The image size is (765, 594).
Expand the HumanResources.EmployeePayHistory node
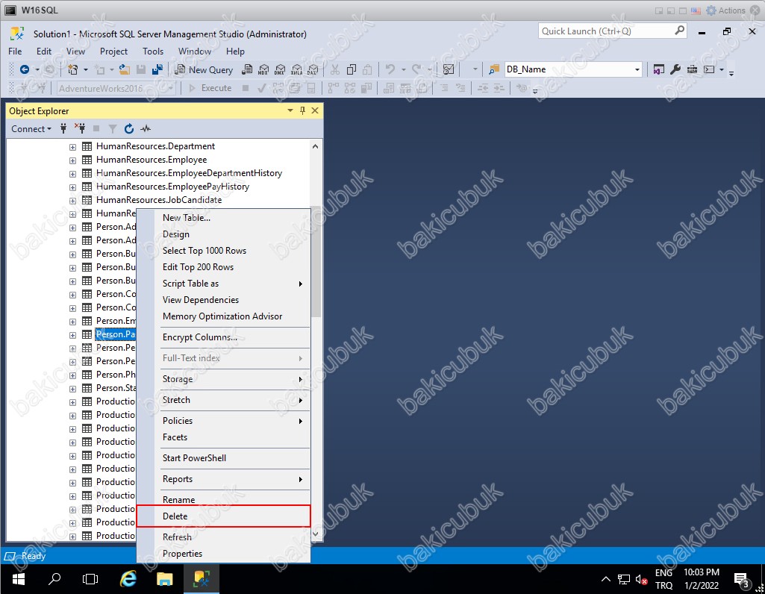pos(72,187)
